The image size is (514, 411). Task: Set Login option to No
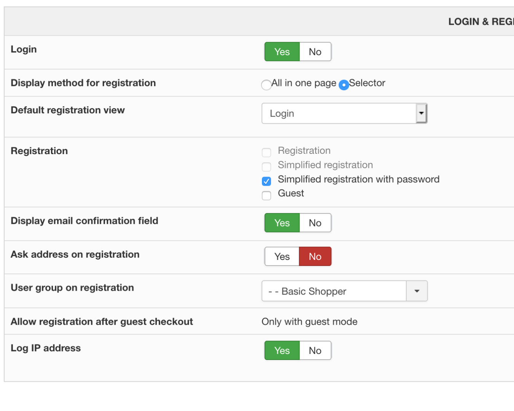pyautogui.click(x=315, y=52)
